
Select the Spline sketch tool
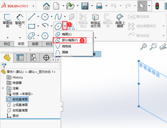[x=58, y=17]
